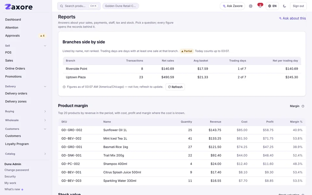Open the Golden Dune Retail company selector
This screenshot has height=195, width=312.
pyautogui.click(x=121, y=6)
